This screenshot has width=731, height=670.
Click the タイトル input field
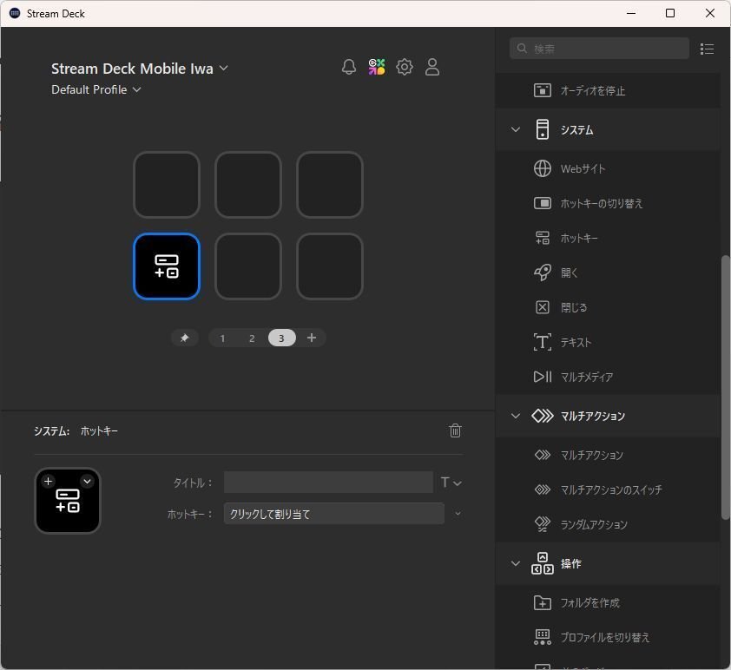tap(328, 483)
